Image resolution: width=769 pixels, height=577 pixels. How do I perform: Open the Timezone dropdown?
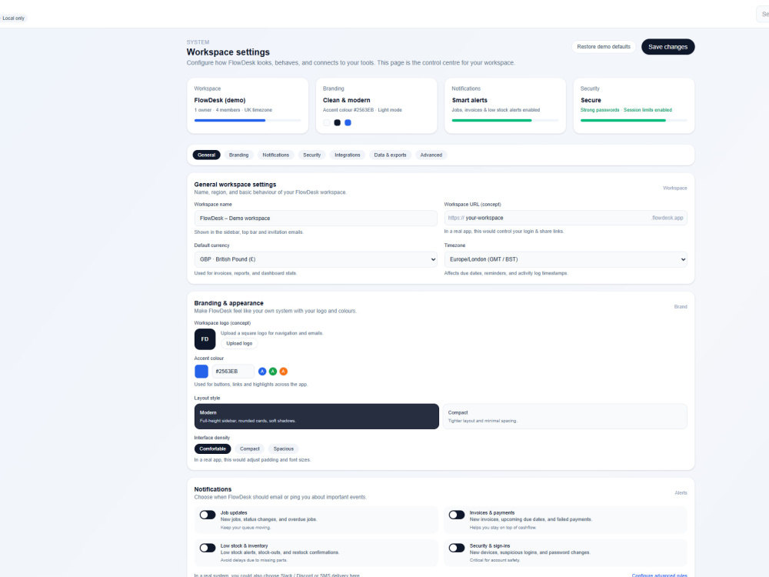565,259
